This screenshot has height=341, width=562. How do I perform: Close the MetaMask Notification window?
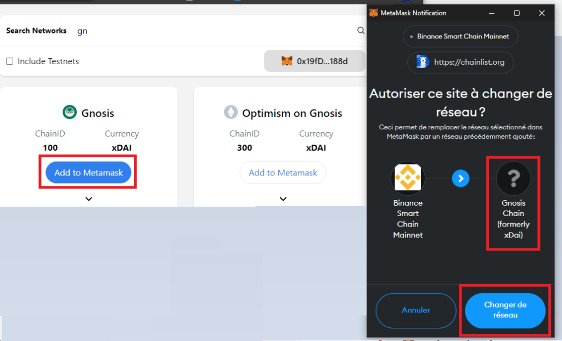542,13
